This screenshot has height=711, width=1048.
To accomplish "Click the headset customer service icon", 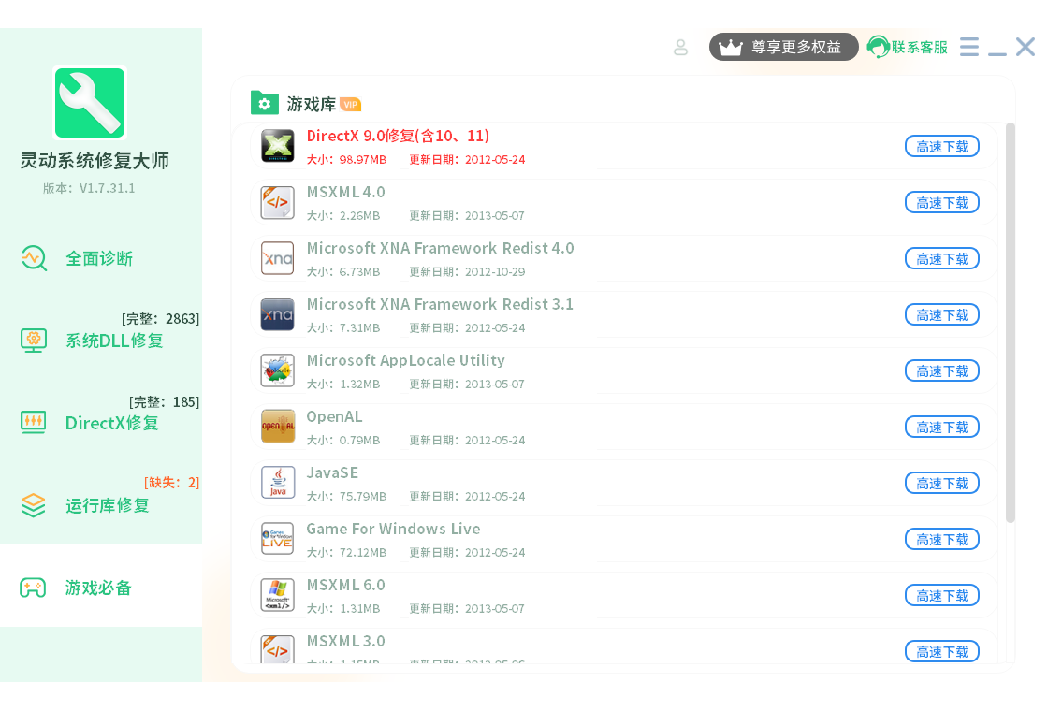I will click(x=878, y=47).
